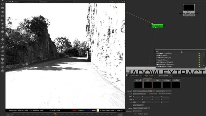
Task: Click the viewer paint brush icon
Action: coord(122,1)
